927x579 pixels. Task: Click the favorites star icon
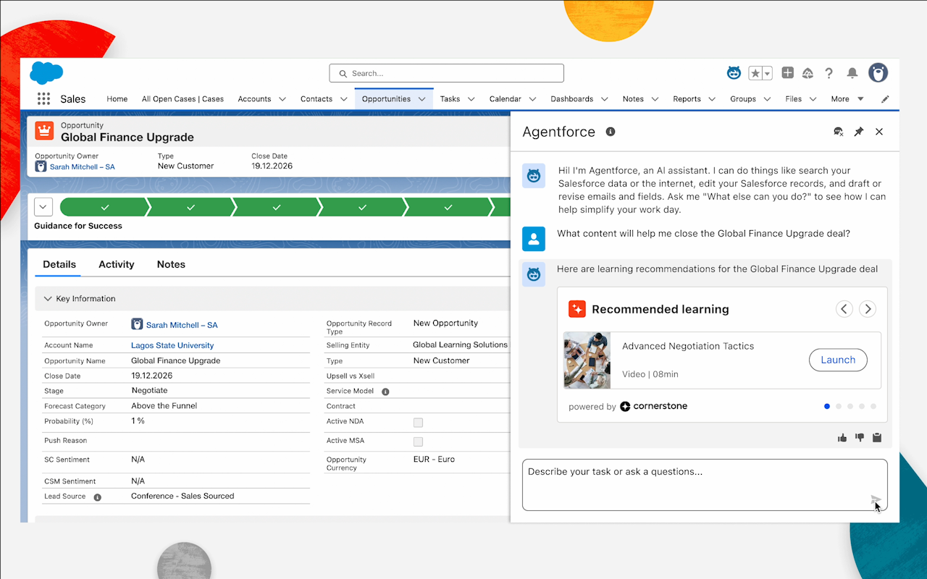[x=755, y=73]
